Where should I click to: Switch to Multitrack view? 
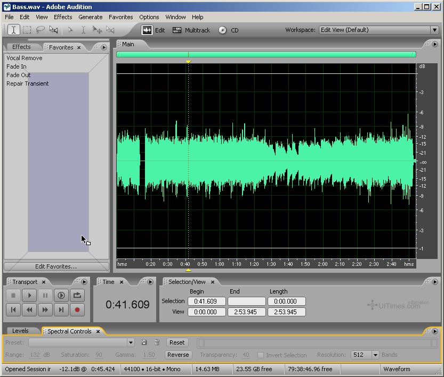pyautogui.click(x=191, y=30)
